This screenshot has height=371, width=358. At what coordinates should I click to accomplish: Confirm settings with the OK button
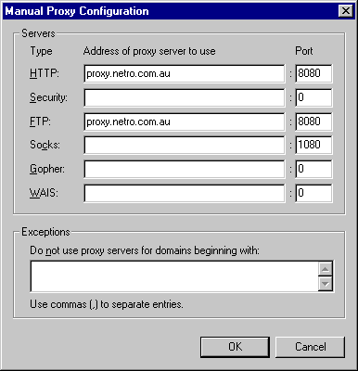(235, 347)
